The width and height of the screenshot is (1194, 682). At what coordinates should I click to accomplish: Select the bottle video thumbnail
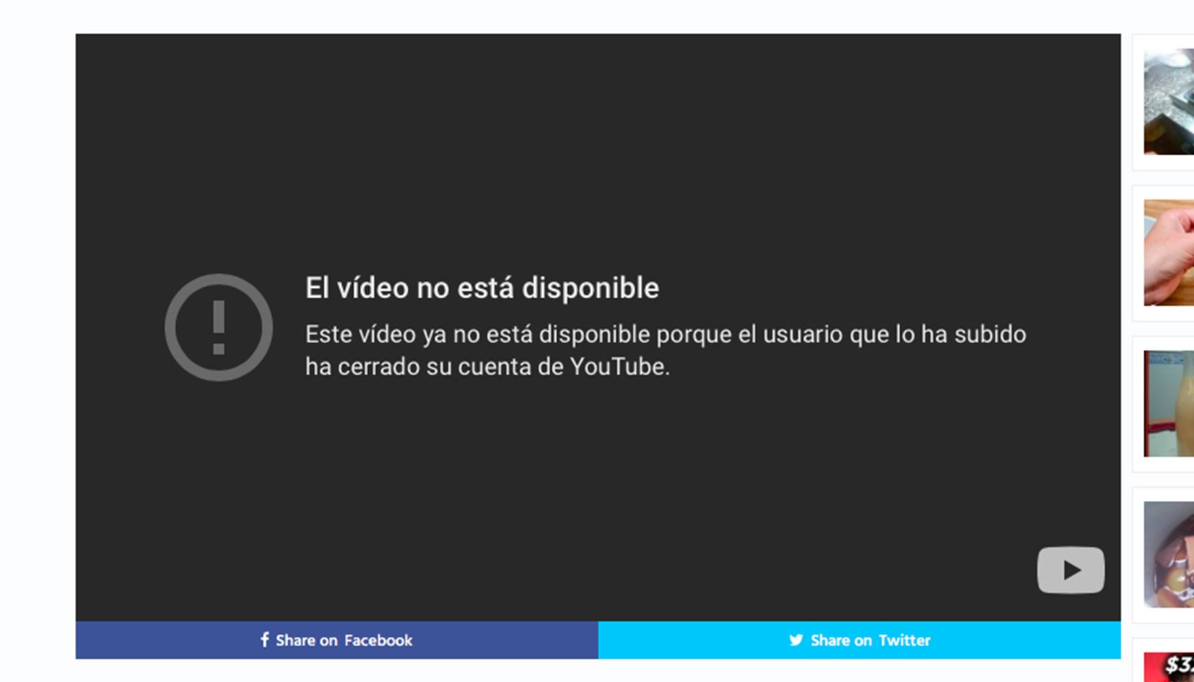(x=1168, y=403)
